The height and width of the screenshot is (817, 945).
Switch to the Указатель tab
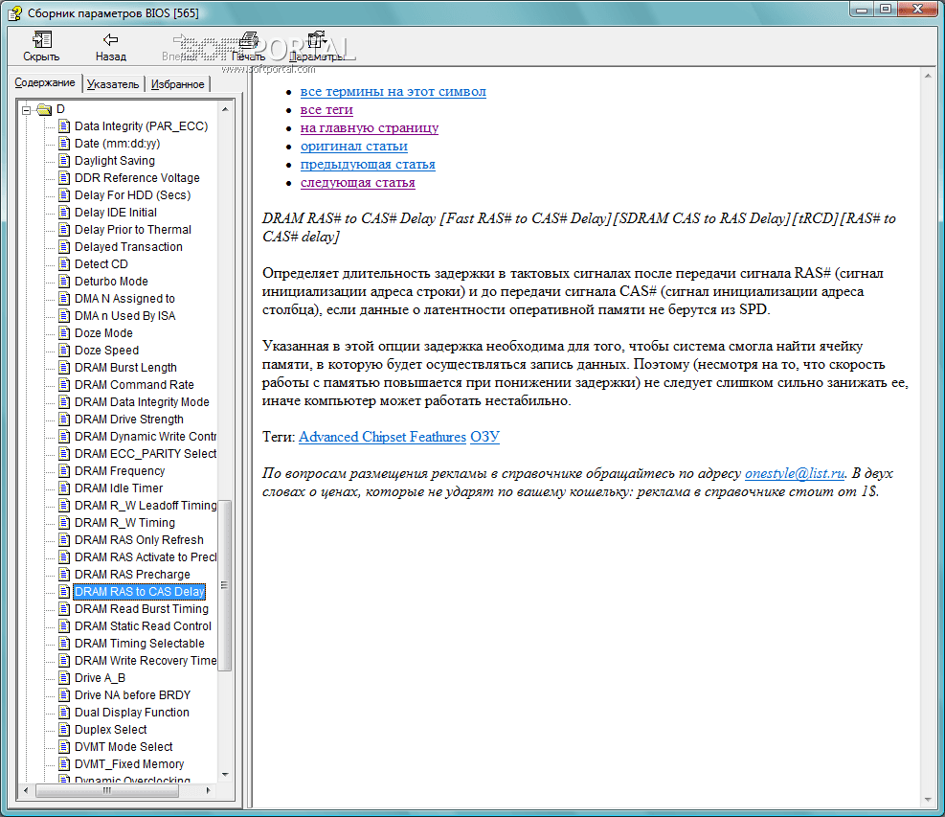click(x=113, y=84)
